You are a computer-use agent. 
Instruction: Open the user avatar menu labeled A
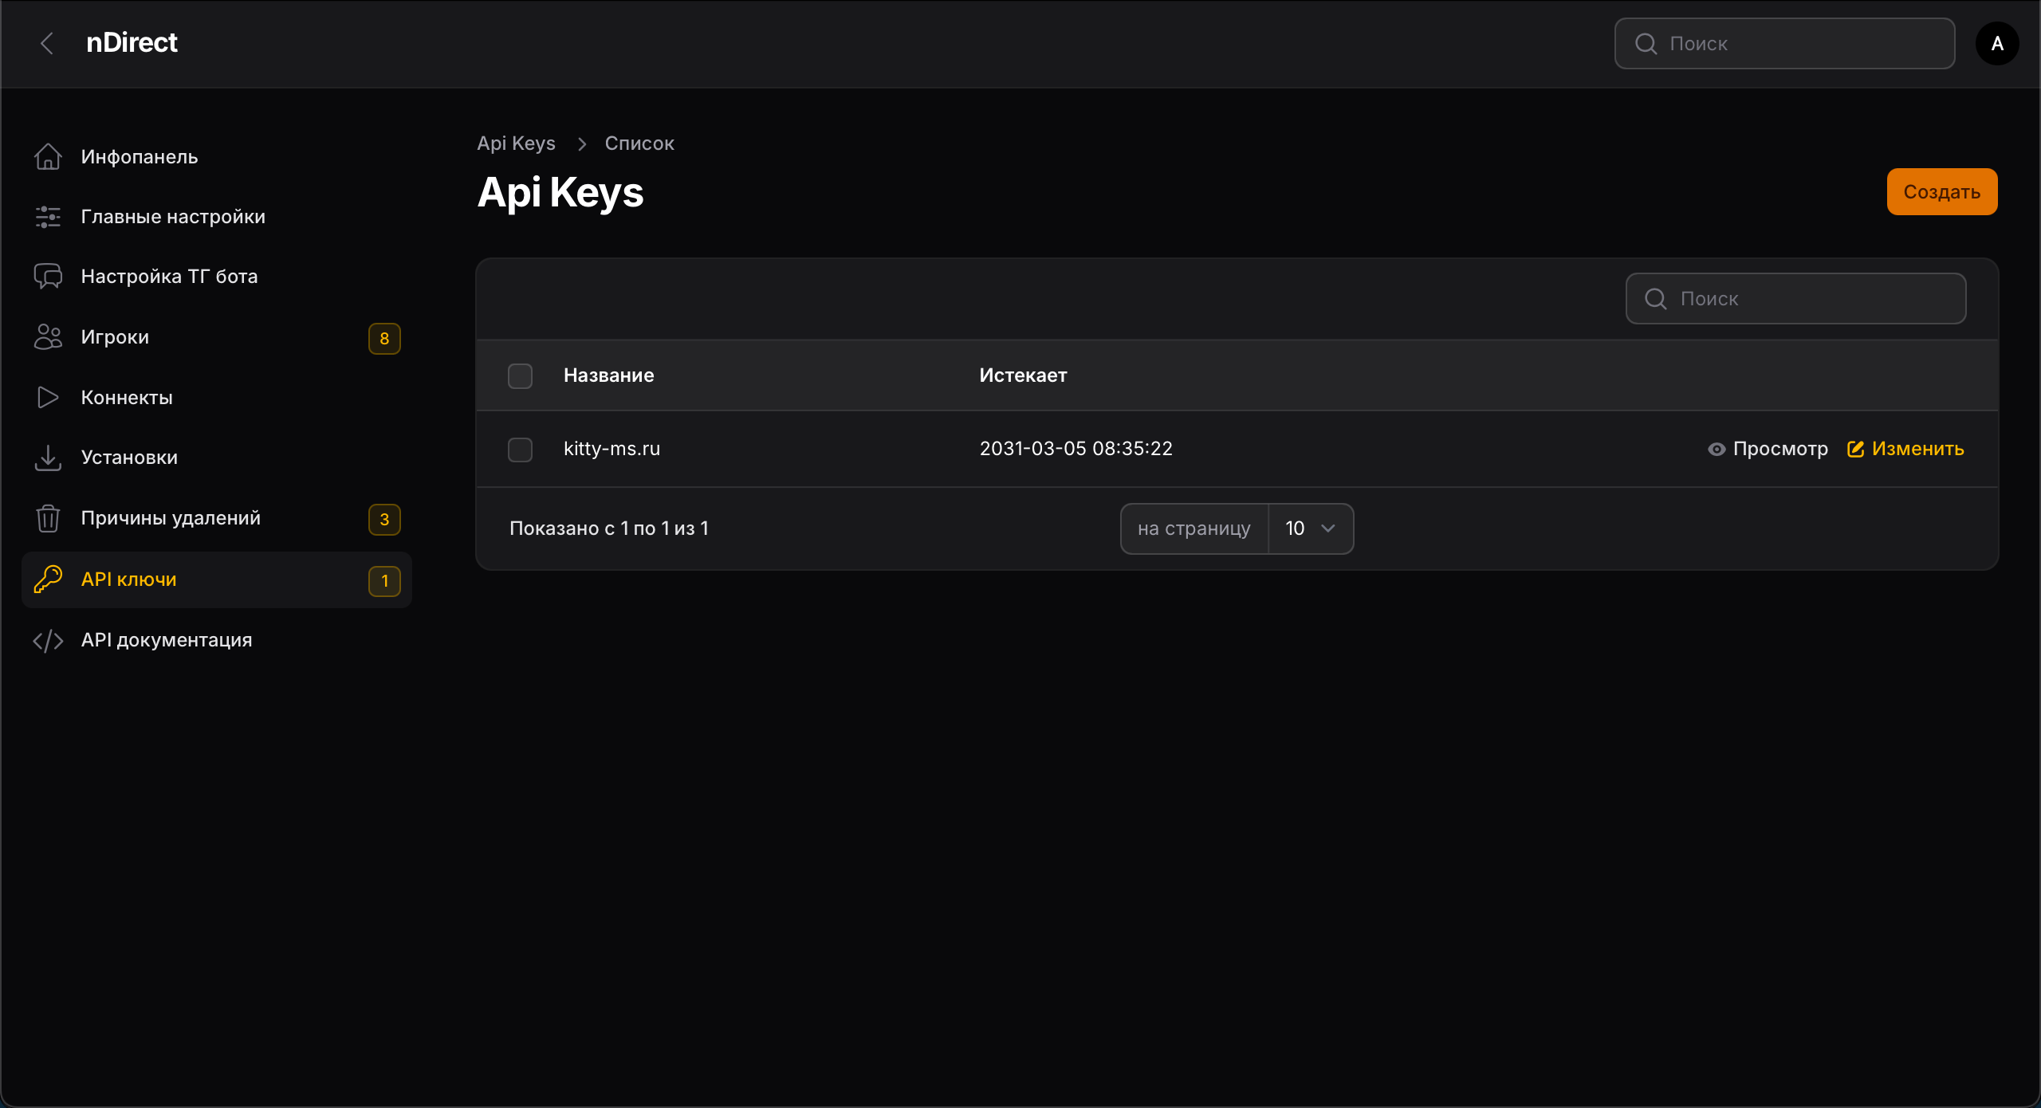point(1996,43)
